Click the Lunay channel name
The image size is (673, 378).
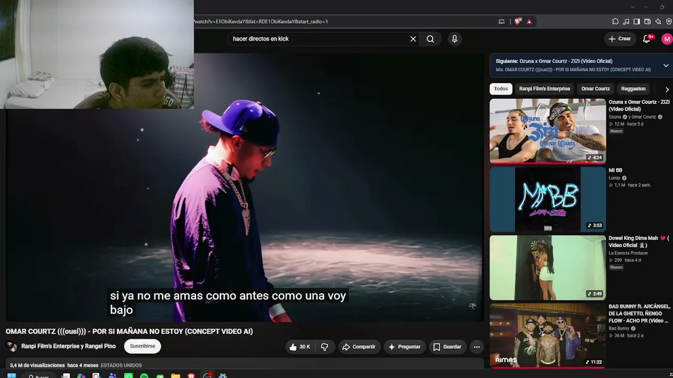[x=615, y=178]
